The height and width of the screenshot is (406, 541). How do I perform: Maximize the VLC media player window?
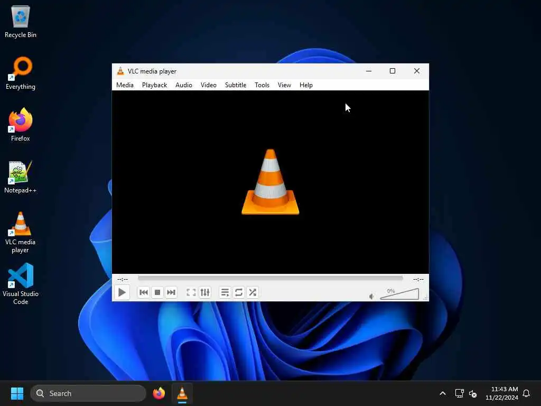pos(393,71)
